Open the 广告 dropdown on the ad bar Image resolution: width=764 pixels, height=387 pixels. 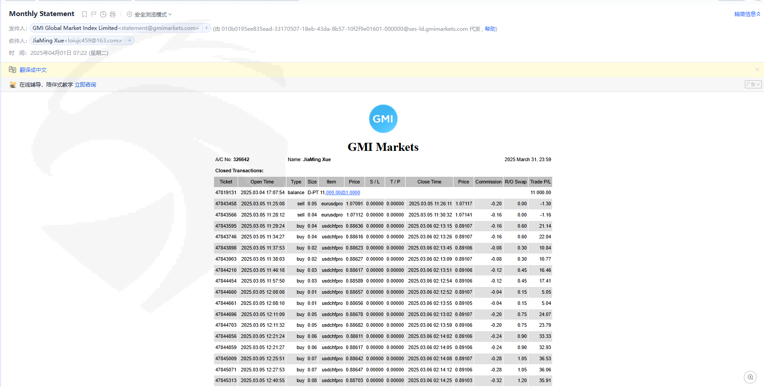coord(753,84)
